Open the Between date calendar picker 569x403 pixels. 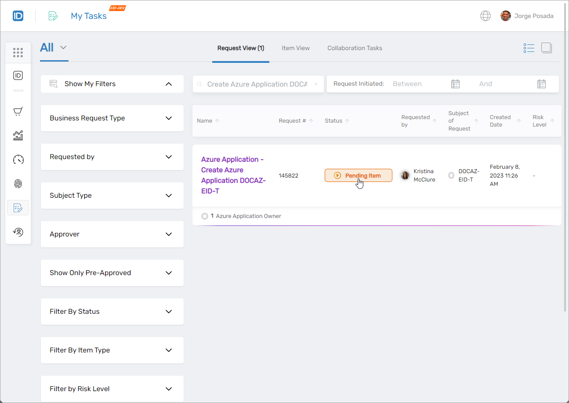(455, 84)
